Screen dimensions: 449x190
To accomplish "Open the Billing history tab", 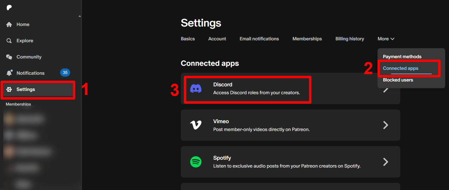I will coord(350,39).
